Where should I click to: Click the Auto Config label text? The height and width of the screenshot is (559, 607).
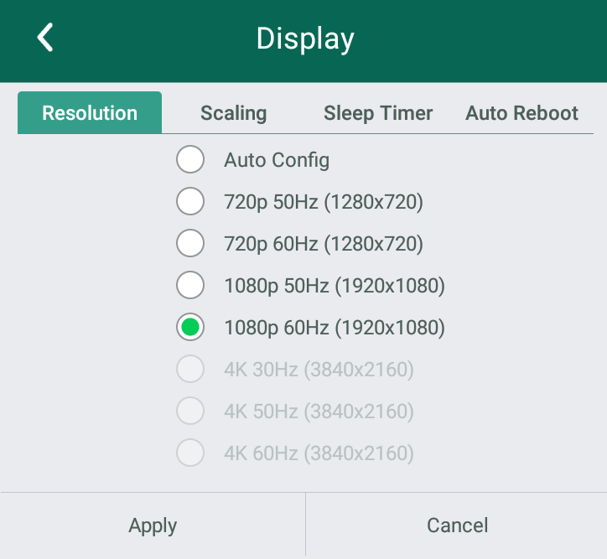pos(277,160)
